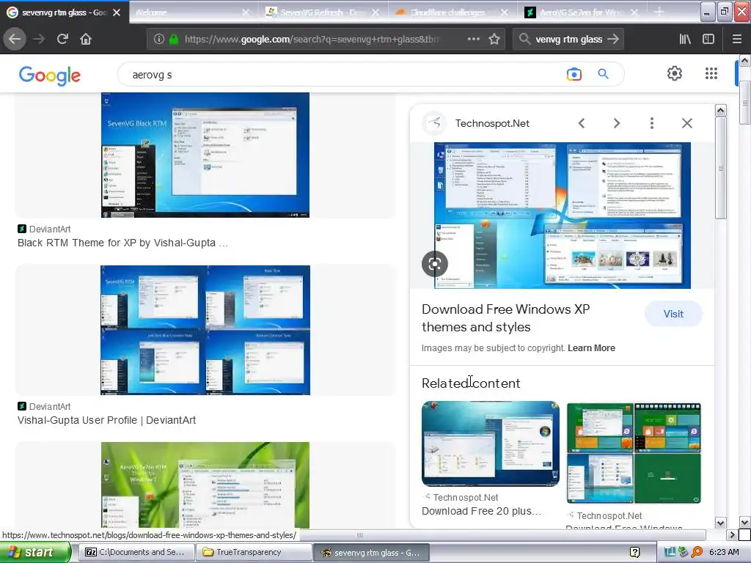Open the Windows XP Start menu
This screenshot has height=563, width=751.
(34, 552)
